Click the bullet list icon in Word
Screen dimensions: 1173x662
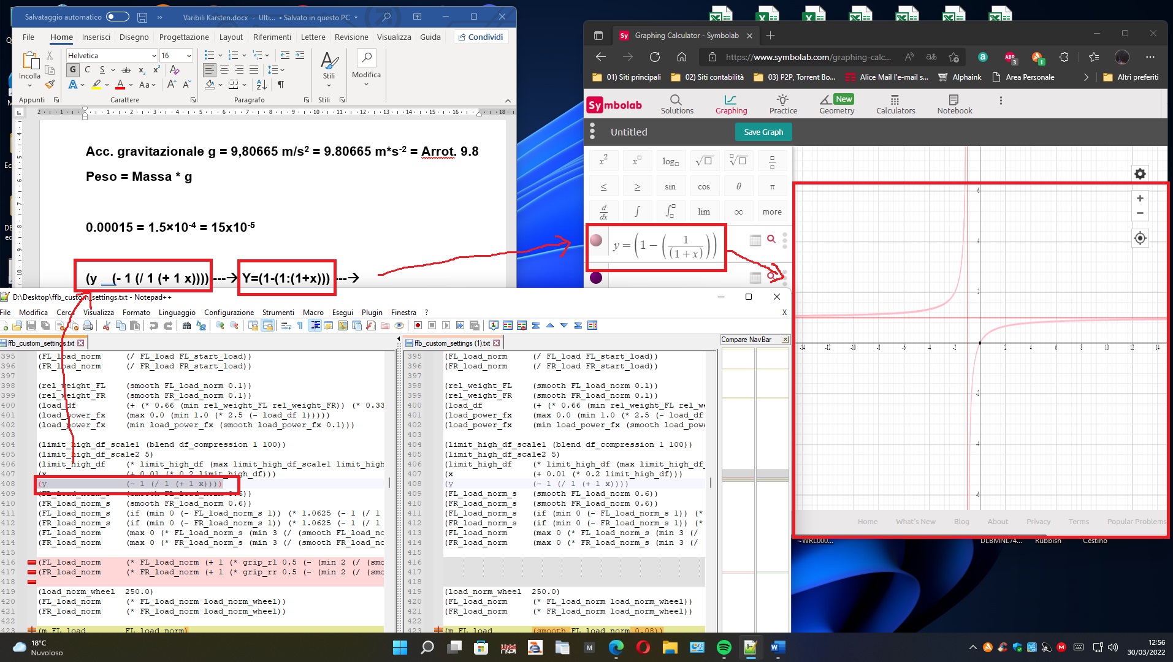tap(209, 55)
